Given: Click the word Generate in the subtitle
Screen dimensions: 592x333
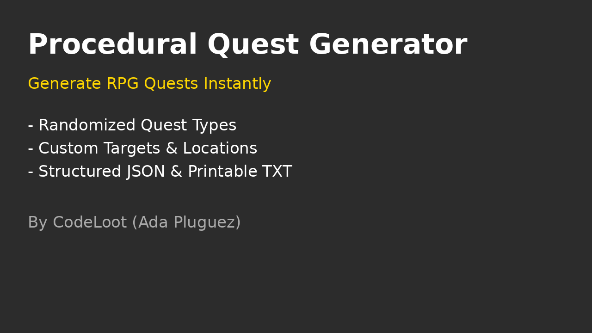Looking at the screenshot, I should point(64,84).
